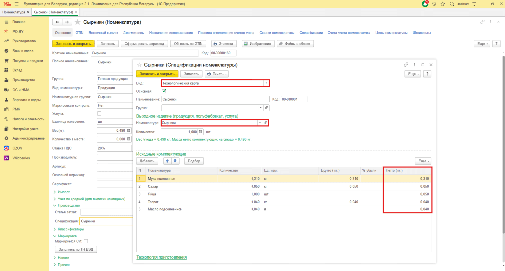This screenshot has height=271, width=505.
Task: Open the Печать dropdown button
Action: click(x=217, y=74)
